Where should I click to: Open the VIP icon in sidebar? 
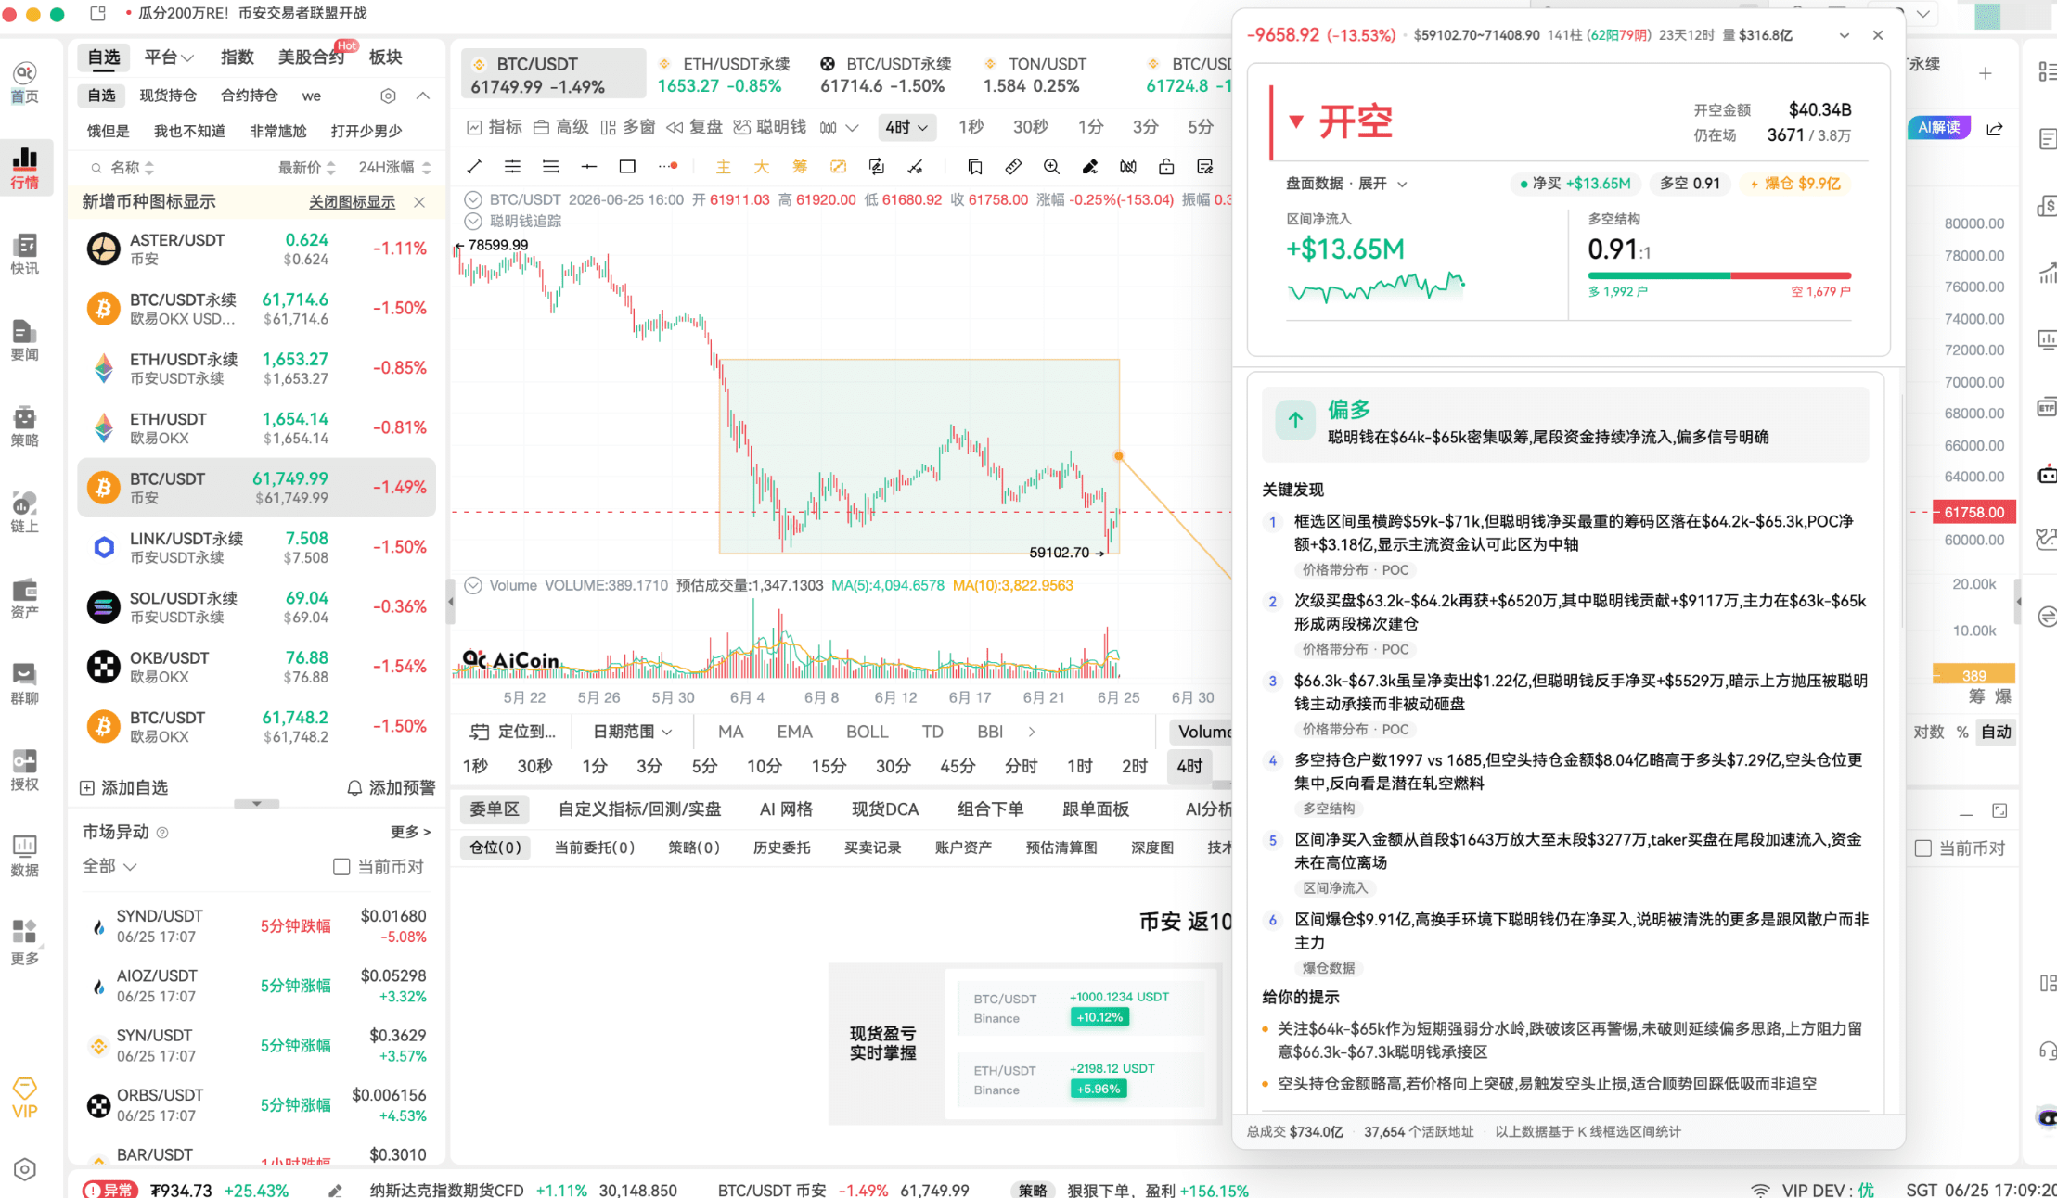pyautogui.click(x=25, y=1097)
